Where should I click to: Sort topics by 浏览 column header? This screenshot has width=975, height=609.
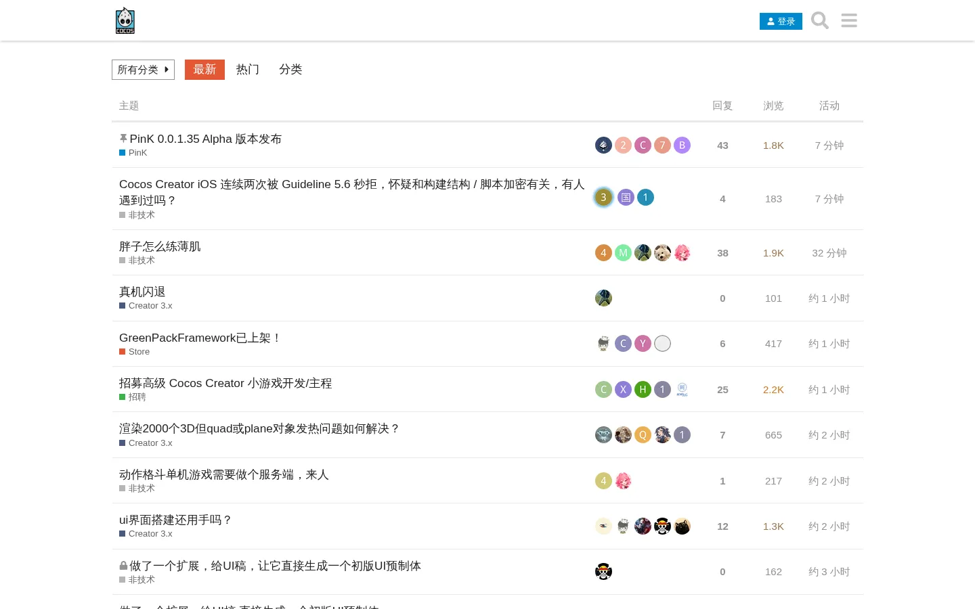pos(773,106)
